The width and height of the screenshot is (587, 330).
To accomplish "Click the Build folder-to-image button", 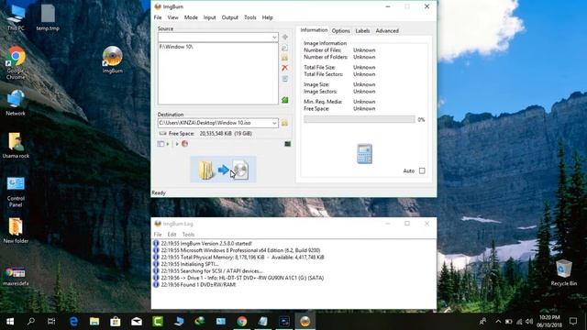I will coord(224,170).
